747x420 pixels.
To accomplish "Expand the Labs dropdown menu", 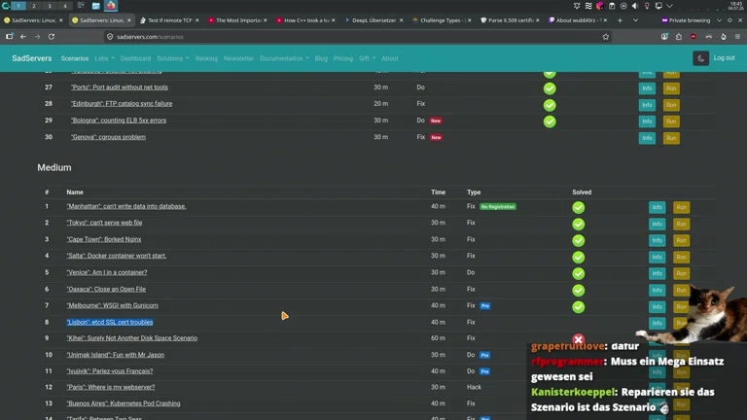I will point(104,58).
